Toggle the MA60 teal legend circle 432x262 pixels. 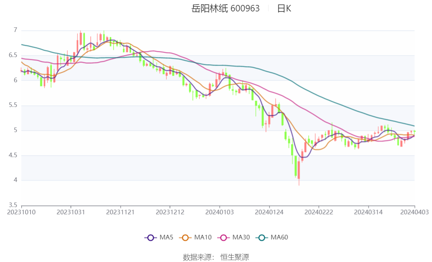pos(262,238)
